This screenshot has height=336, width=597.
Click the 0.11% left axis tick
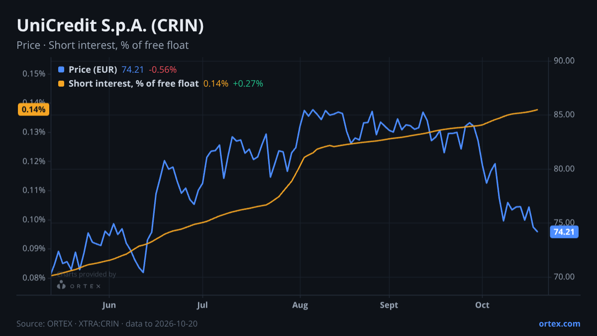coord(34,190)
